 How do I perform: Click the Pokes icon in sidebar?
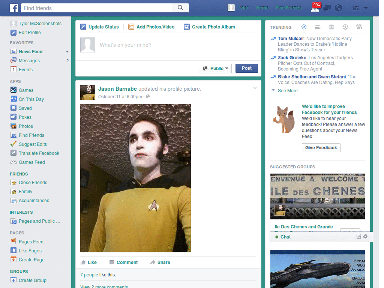point(13,117)
